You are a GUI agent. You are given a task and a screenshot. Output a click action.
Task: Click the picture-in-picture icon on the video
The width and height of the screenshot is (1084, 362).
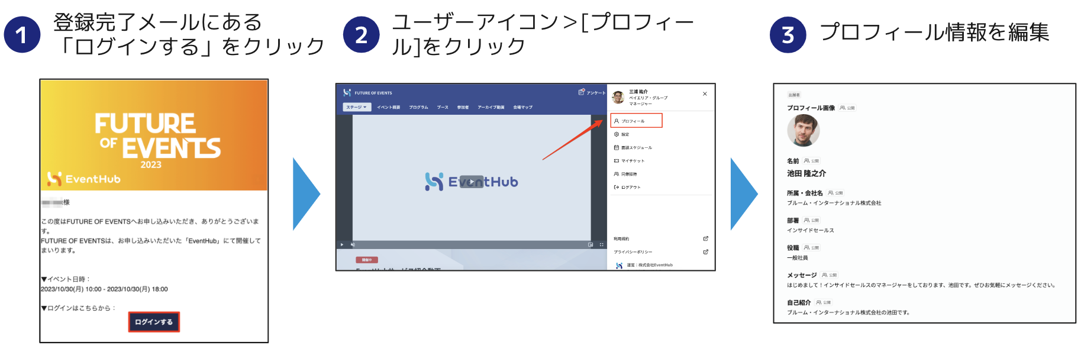pos(591,244)
